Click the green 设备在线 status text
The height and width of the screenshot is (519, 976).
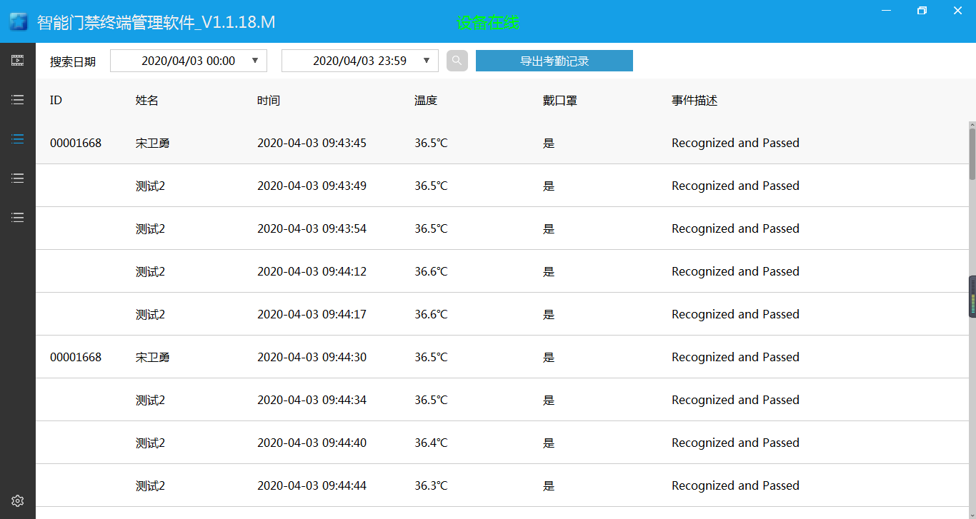pyautogui.click(x=488, y=23)
